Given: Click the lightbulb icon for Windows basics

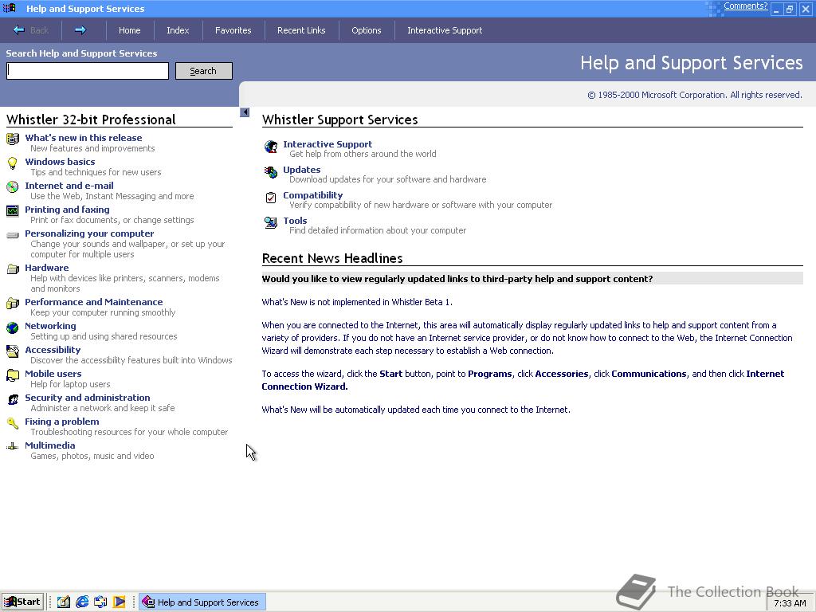Looking at the screenshot, I should tap(13, 163).
